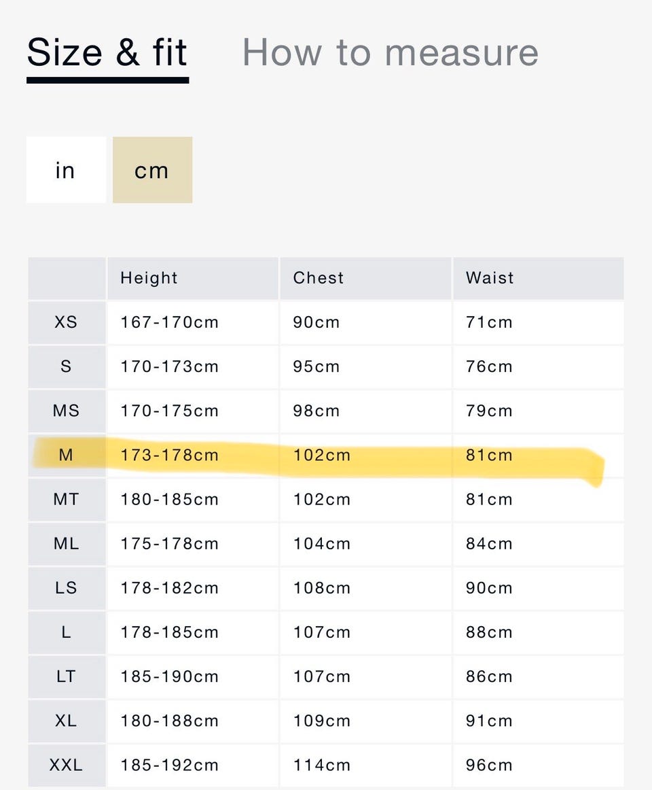The image size is (652, 790).
Task: Switch to the How to measure tab
Action: coord(390,52)
